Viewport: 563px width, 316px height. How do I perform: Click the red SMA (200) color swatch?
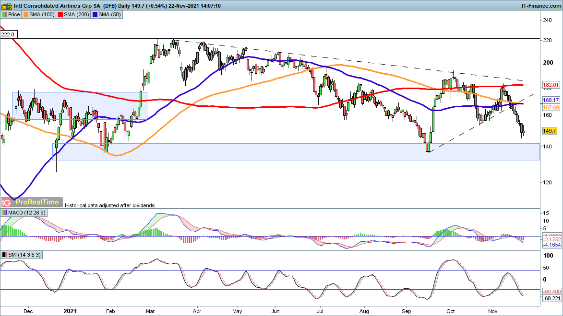click(x=60, y=14)
